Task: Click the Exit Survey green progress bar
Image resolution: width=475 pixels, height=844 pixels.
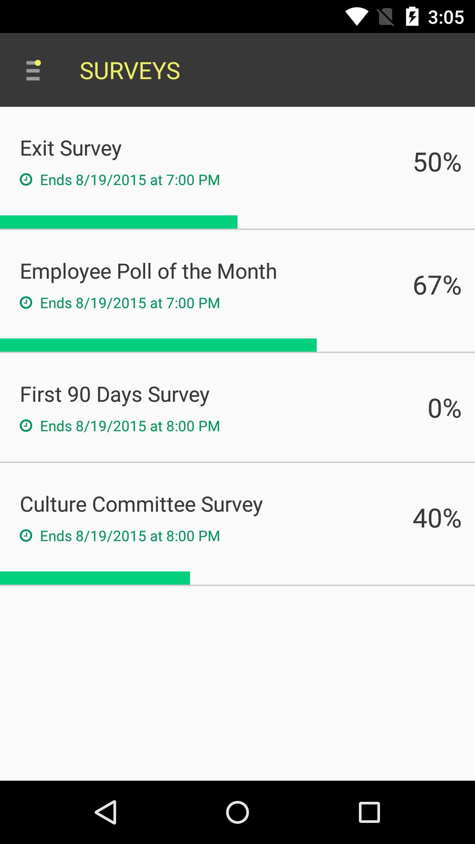Action: (119, 222)
